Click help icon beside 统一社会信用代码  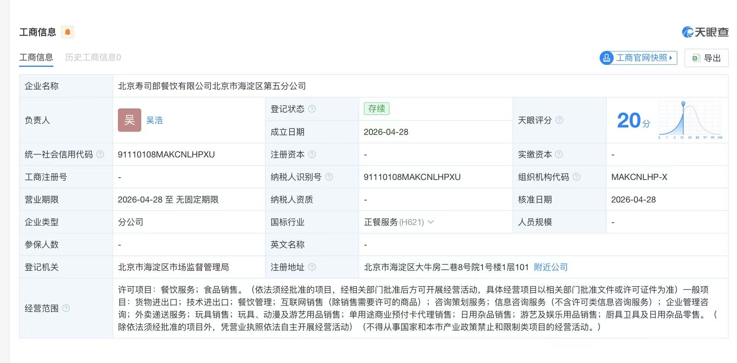click(100, 154)
